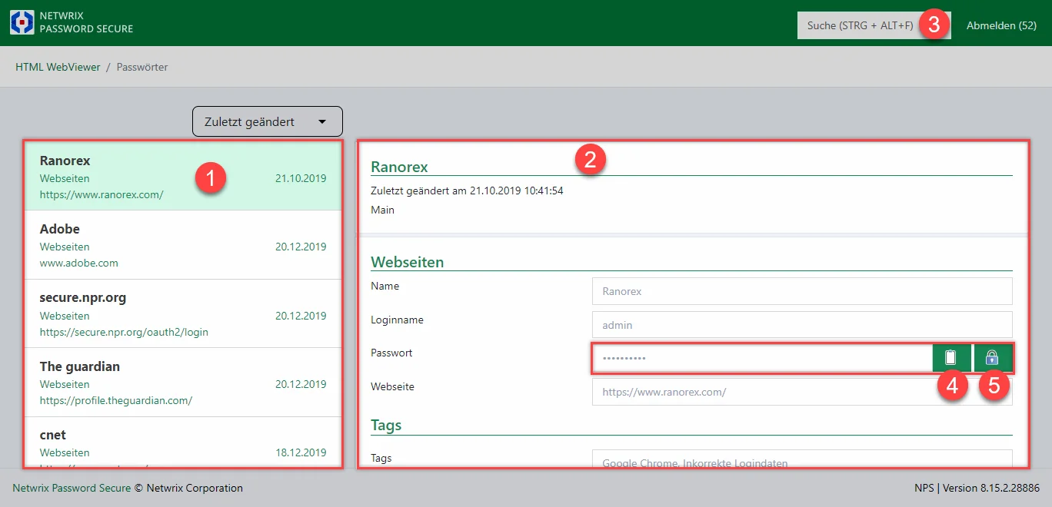Viewport: 1052px width, 507px height.
Task: Select the Ranorex password entry
Action: point(183,176)
